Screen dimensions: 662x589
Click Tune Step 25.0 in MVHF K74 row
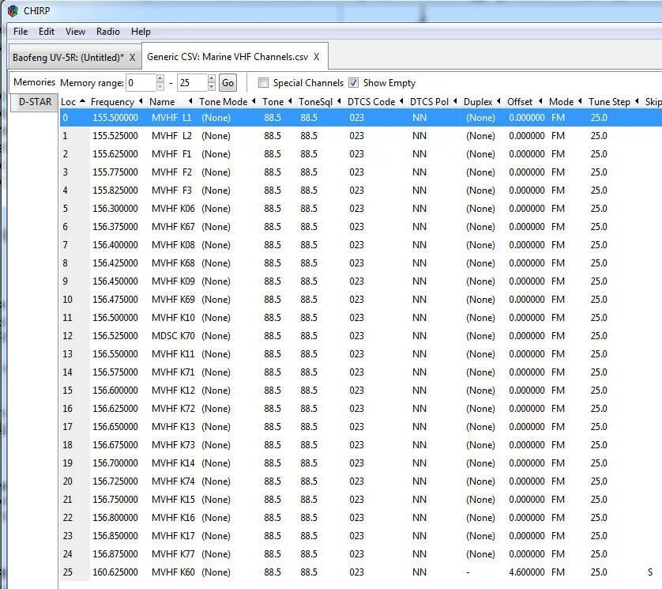599,481
